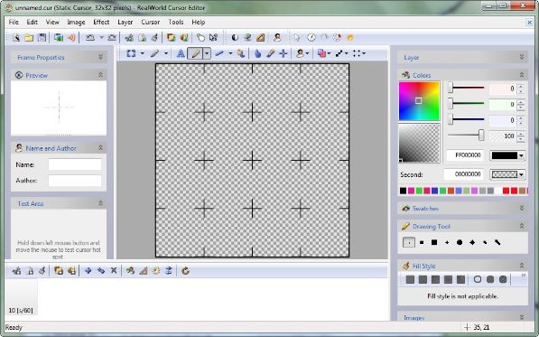The width and height of the screenshot is (539, 337).
Task: Click the red channel slider
Action: [x=466, y=88]
